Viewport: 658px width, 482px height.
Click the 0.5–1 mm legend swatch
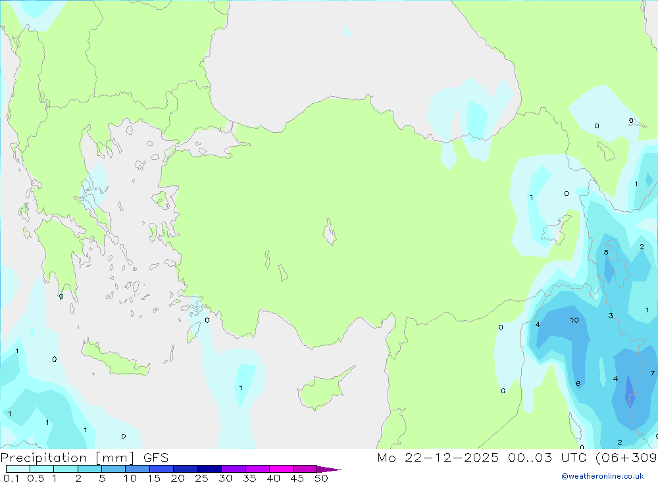click(41, 469)
